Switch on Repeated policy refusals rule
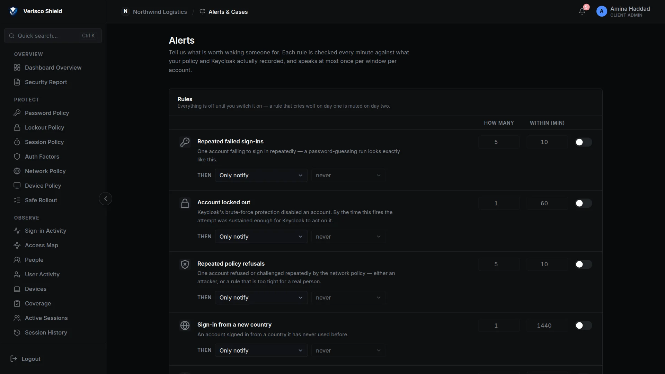The width and height of the screenshot is (665, 374). [x=584, y=265]
